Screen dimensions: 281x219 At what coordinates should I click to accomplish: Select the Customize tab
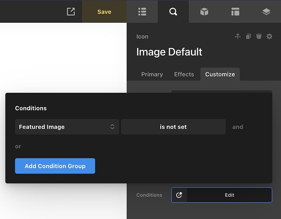click(x=220, y=74)
